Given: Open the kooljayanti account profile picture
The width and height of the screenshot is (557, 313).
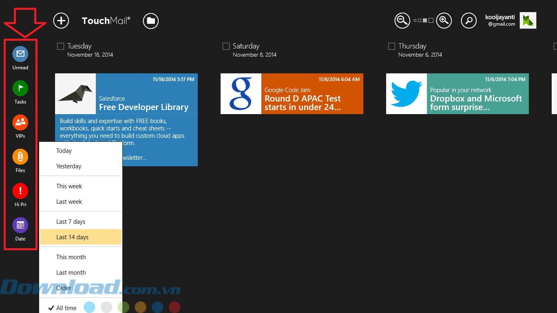Looking at the screenshot, I should [x=528, y=20].
